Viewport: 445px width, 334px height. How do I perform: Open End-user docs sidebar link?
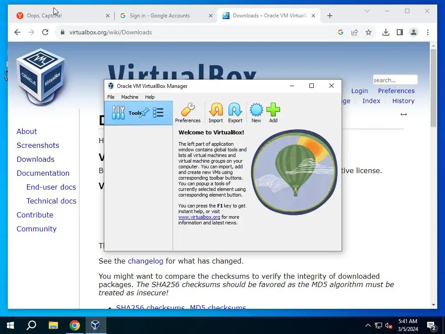pyautogui.click(x=51, y=187)
